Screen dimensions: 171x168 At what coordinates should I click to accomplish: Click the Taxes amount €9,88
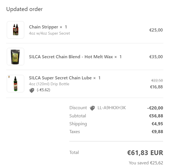coord(157,132)
